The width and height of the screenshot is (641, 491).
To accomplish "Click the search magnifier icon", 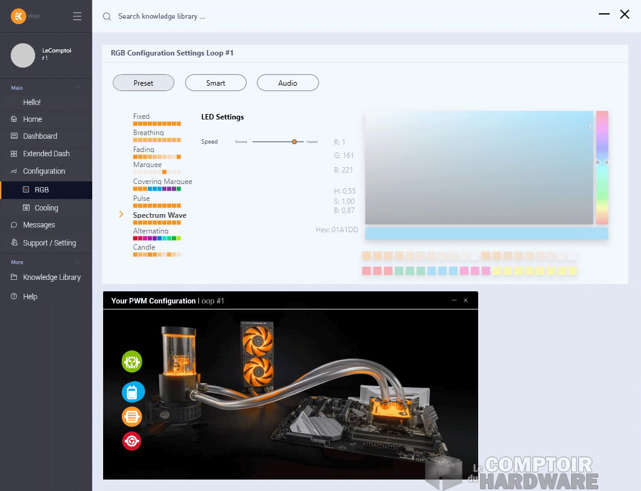I will coord(107,17).
